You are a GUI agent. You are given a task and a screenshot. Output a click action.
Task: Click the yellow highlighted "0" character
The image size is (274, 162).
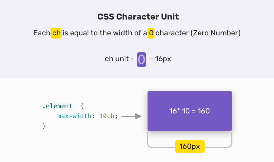click(x=151, y=33)
